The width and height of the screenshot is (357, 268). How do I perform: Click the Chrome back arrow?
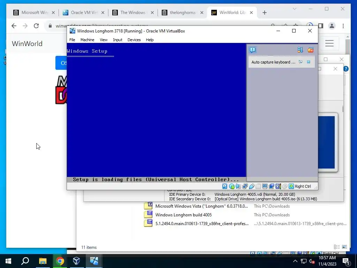(x=14, y=26)
